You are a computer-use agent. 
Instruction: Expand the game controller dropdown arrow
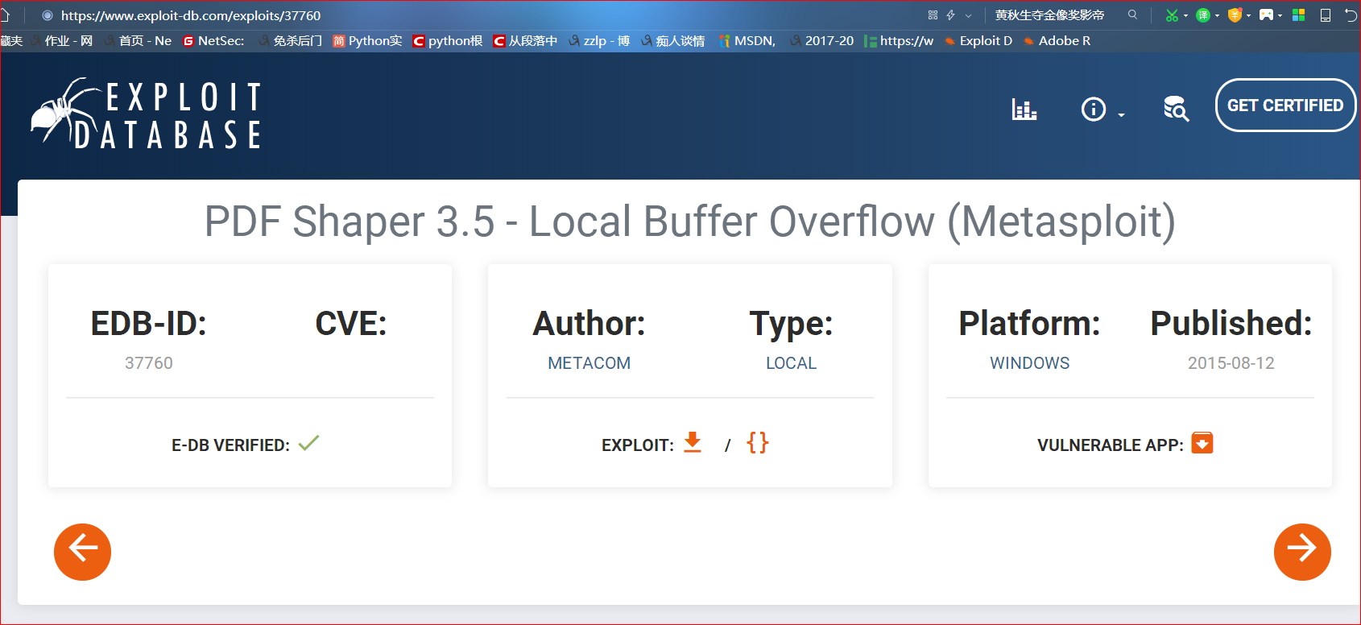[x=1280, y=16]
